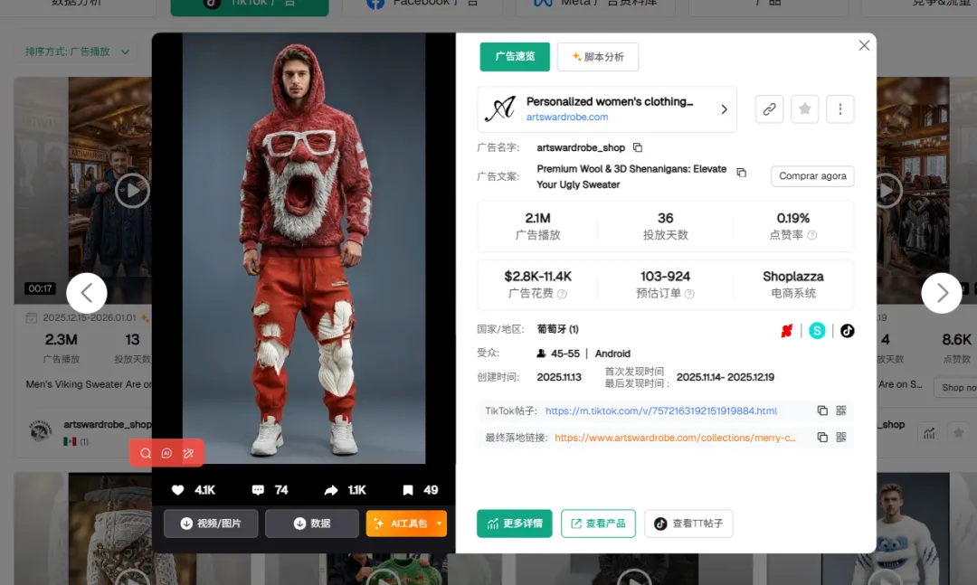The height and width of the screenshot is (585, 977).
Task: Click the heart likes icon 4.1K
Action: click(177, 490)
